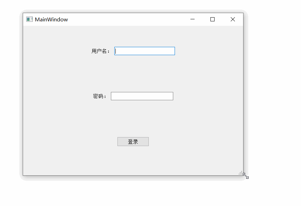This screenshot has height=206, width=301.
Task: Click the minimize icon on the title bar
Action: 192,19
